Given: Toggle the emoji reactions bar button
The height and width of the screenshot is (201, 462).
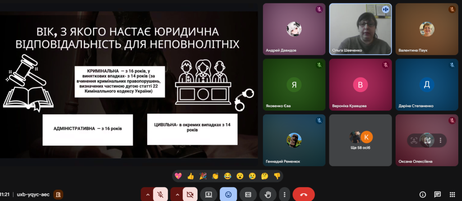Looking at the screenshot, I should tap(228, 194).
